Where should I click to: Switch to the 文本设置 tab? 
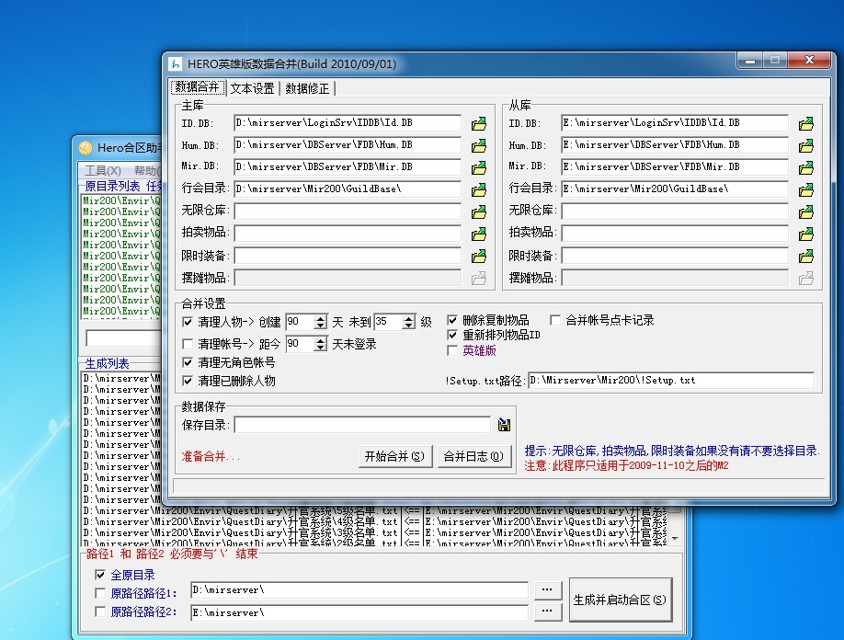(x=250, y=88)
